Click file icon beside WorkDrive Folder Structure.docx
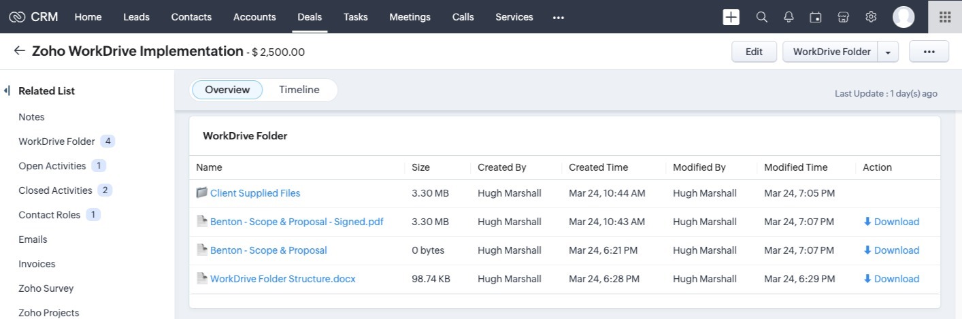 point(201,279)
